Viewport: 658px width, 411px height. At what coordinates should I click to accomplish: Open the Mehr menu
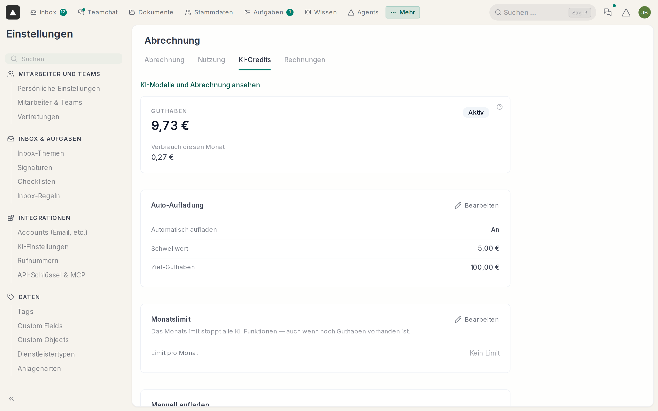pos(403,12)
